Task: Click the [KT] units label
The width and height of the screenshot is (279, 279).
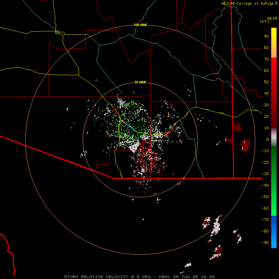Action: point(264,21)
